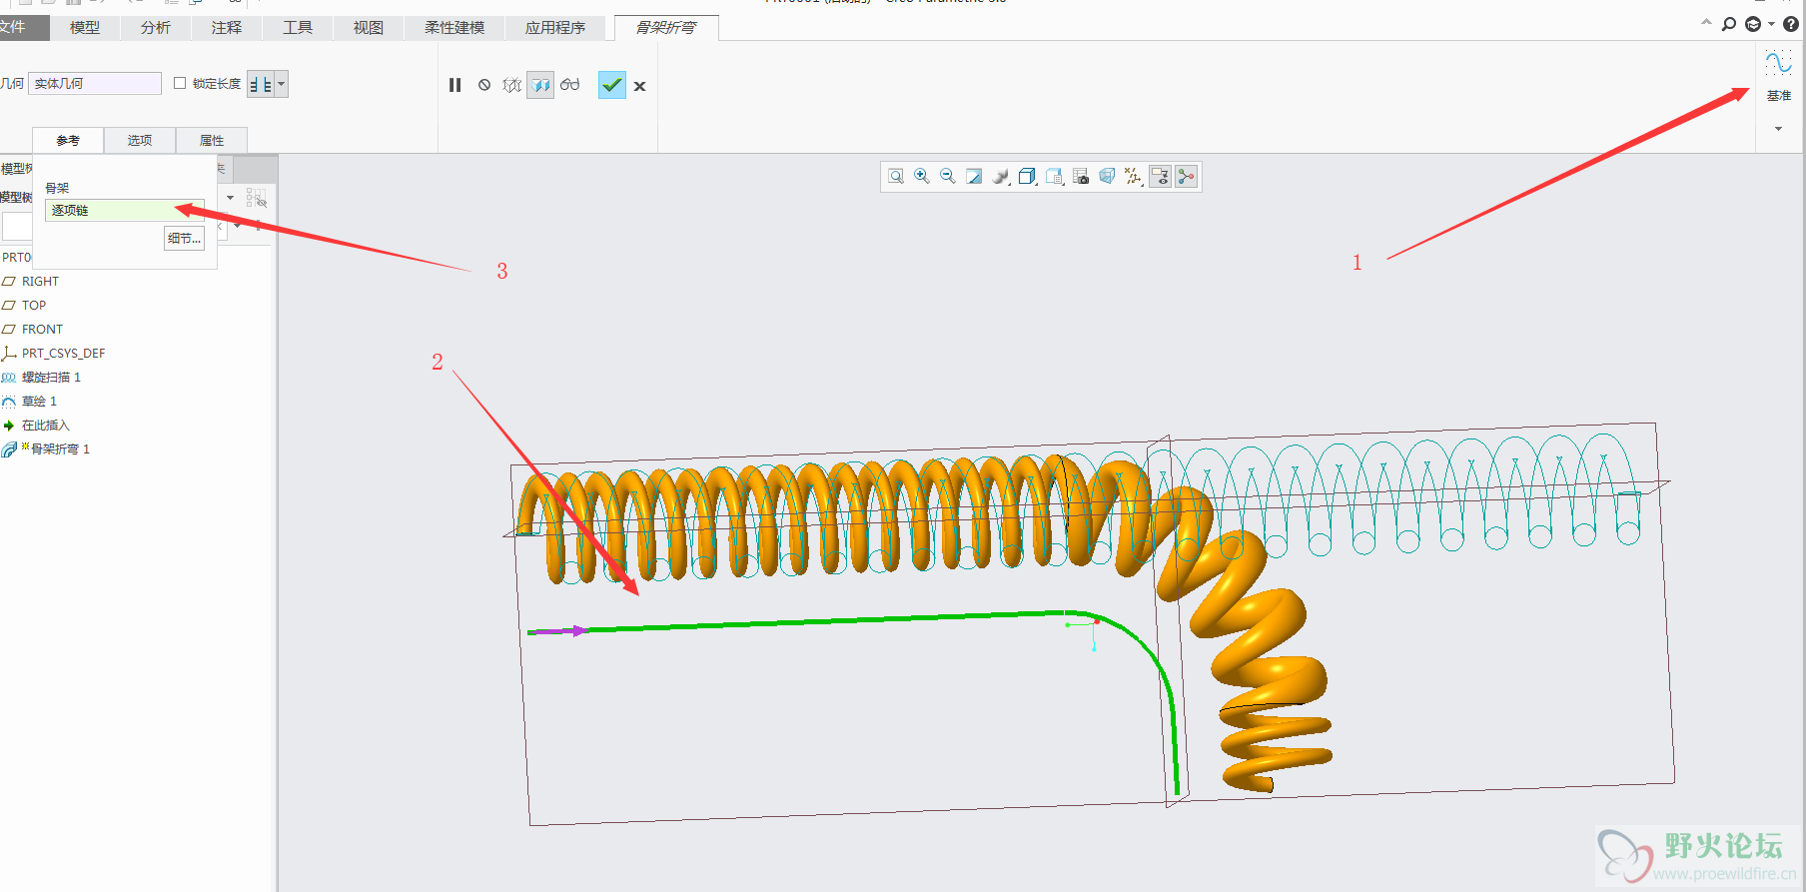Pause the spinal bend feature
The height and width of the screenshot is (892, 1806).
click(454, 86)
